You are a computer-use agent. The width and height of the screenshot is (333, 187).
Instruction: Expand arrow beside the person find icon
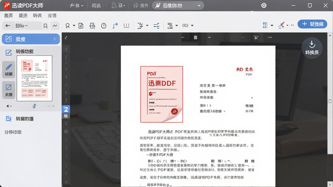pyautogui.click(x=74, y=26)
